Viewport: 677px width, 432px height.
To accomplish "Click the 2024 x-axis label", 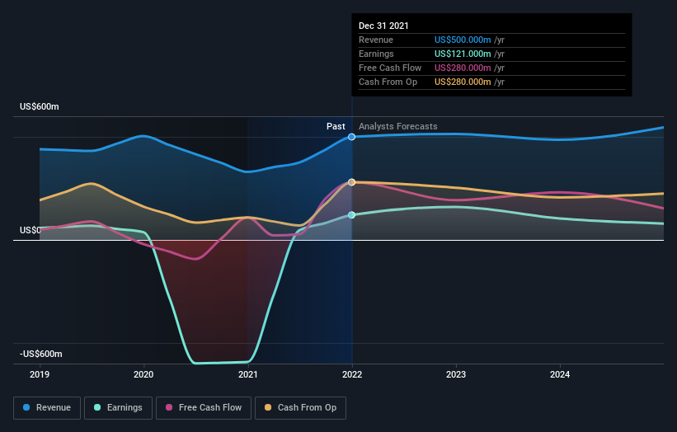I will click(560, 374).
